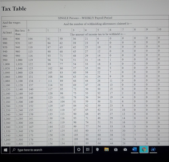Click the allowances column header 0
169x162 pixels.
(x=29, y=30)
